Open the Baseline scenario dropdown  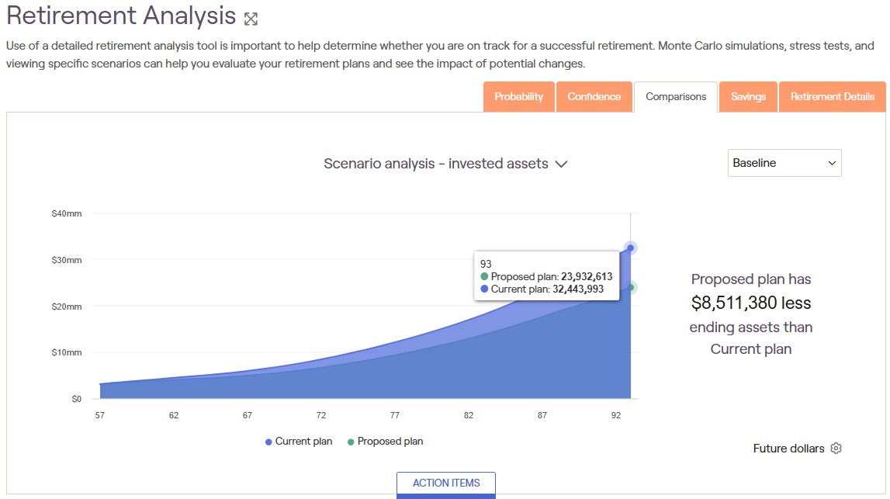coord(784,163)
